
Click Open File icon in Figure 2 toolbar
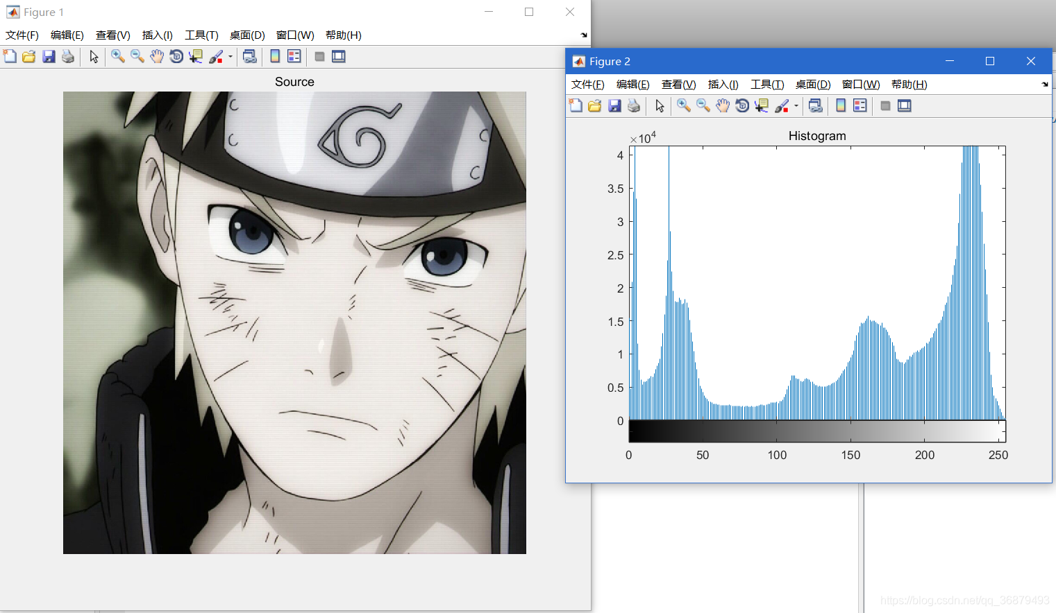coord(594,105)
